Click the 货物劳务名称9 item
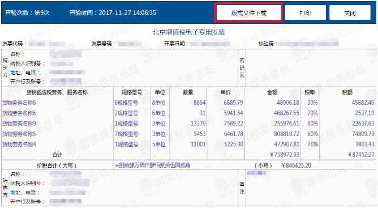Viewport: 378px width, 208px height. pos(19,124)
